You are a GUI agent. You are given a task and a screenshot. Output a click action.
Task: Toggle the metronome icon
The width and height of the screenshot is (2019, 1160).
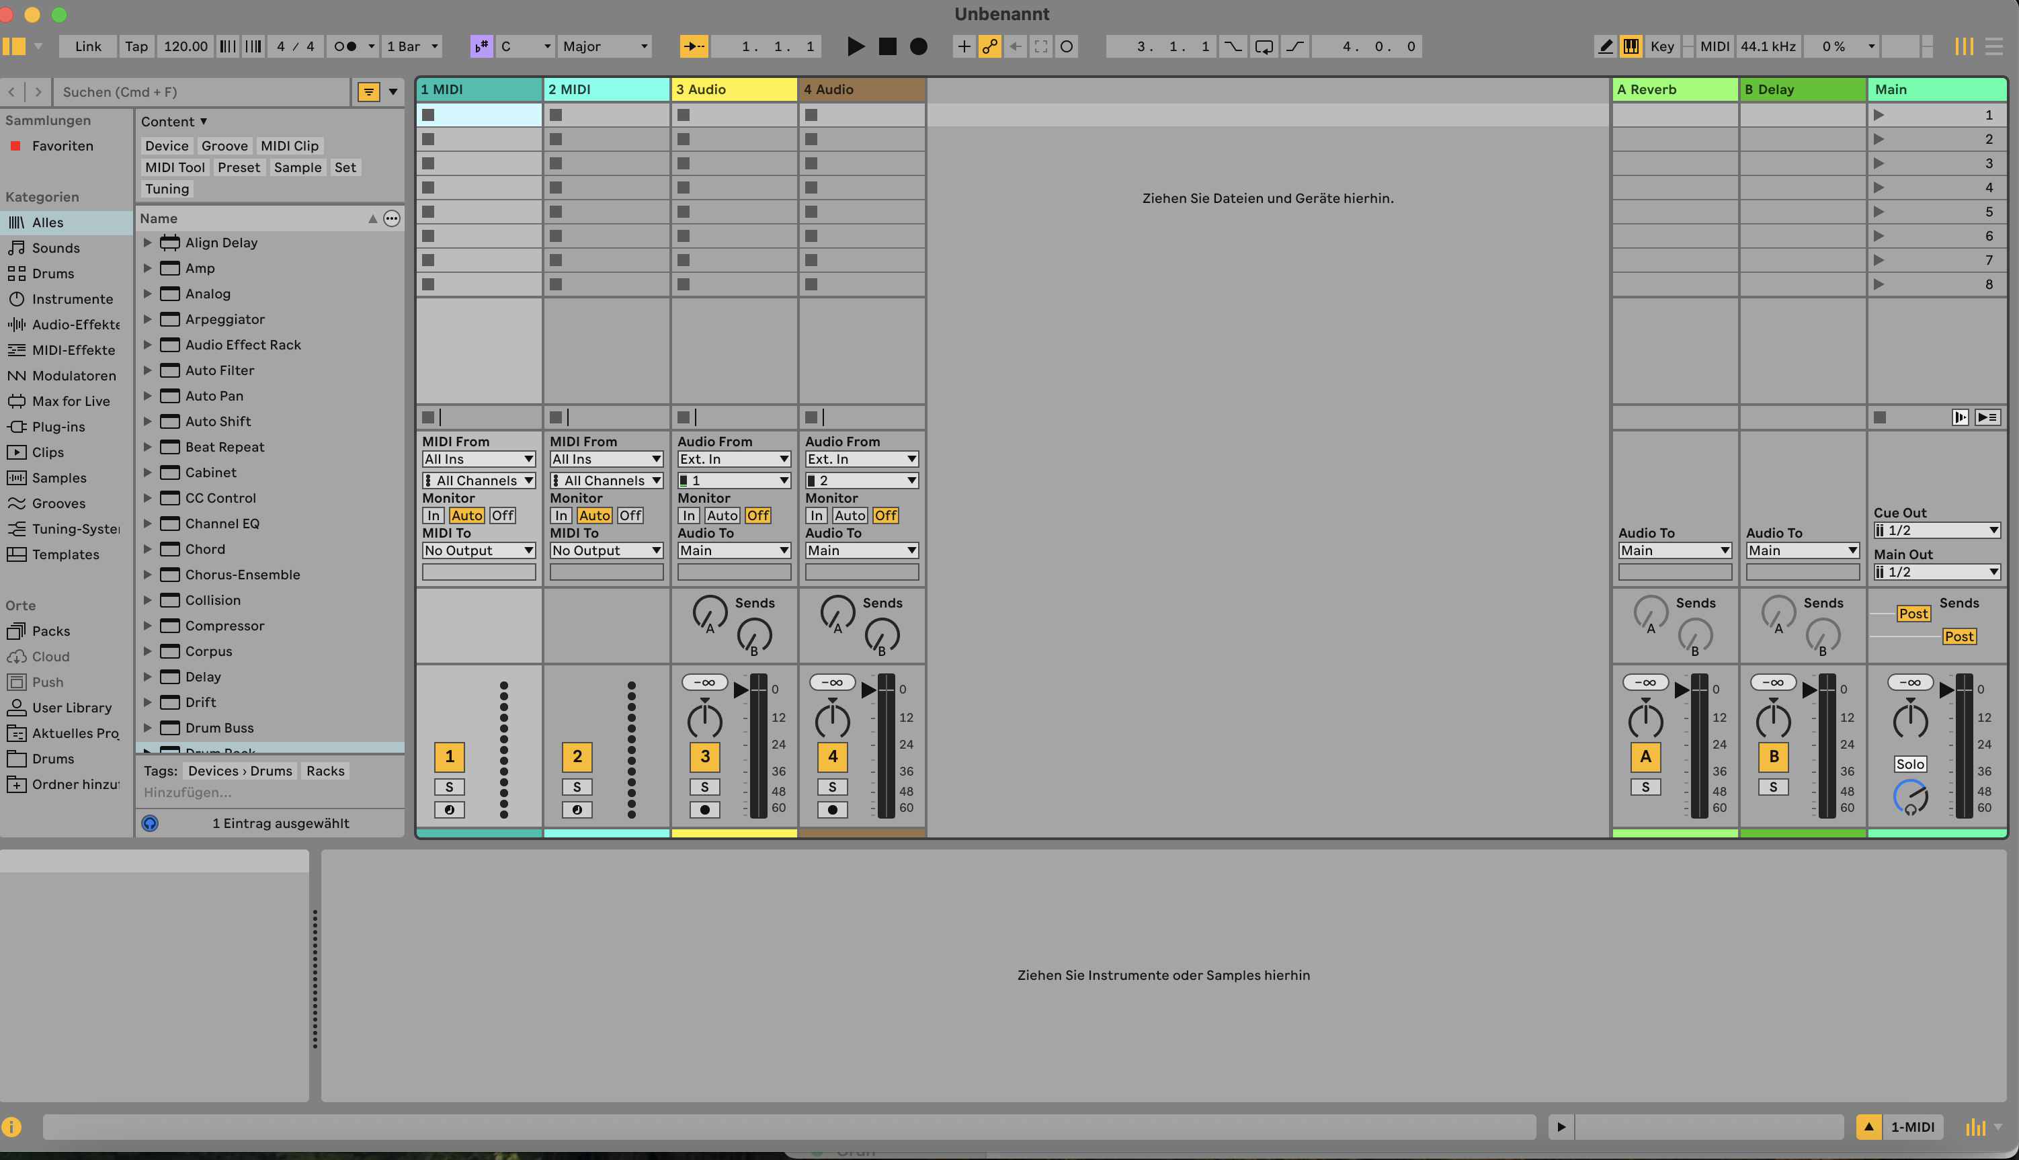(345, 46)
